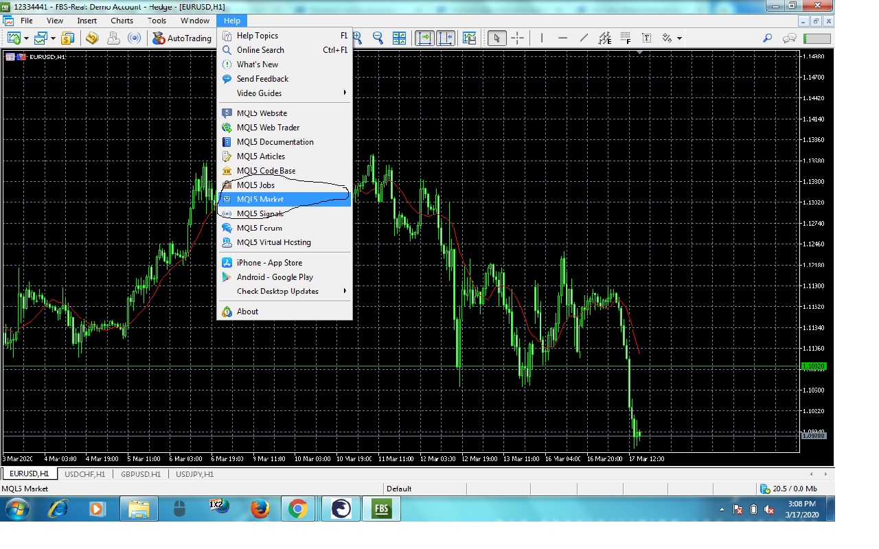Expand the Profiles dropdown arrow

[x=53, y=38]
